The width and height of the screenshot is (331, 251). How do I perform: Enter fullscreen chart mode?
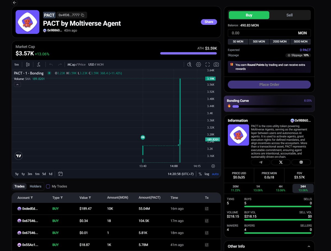(207, 64)
